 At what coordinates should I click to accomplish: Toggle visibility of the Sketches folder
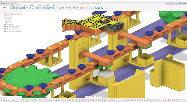[5, 23]
